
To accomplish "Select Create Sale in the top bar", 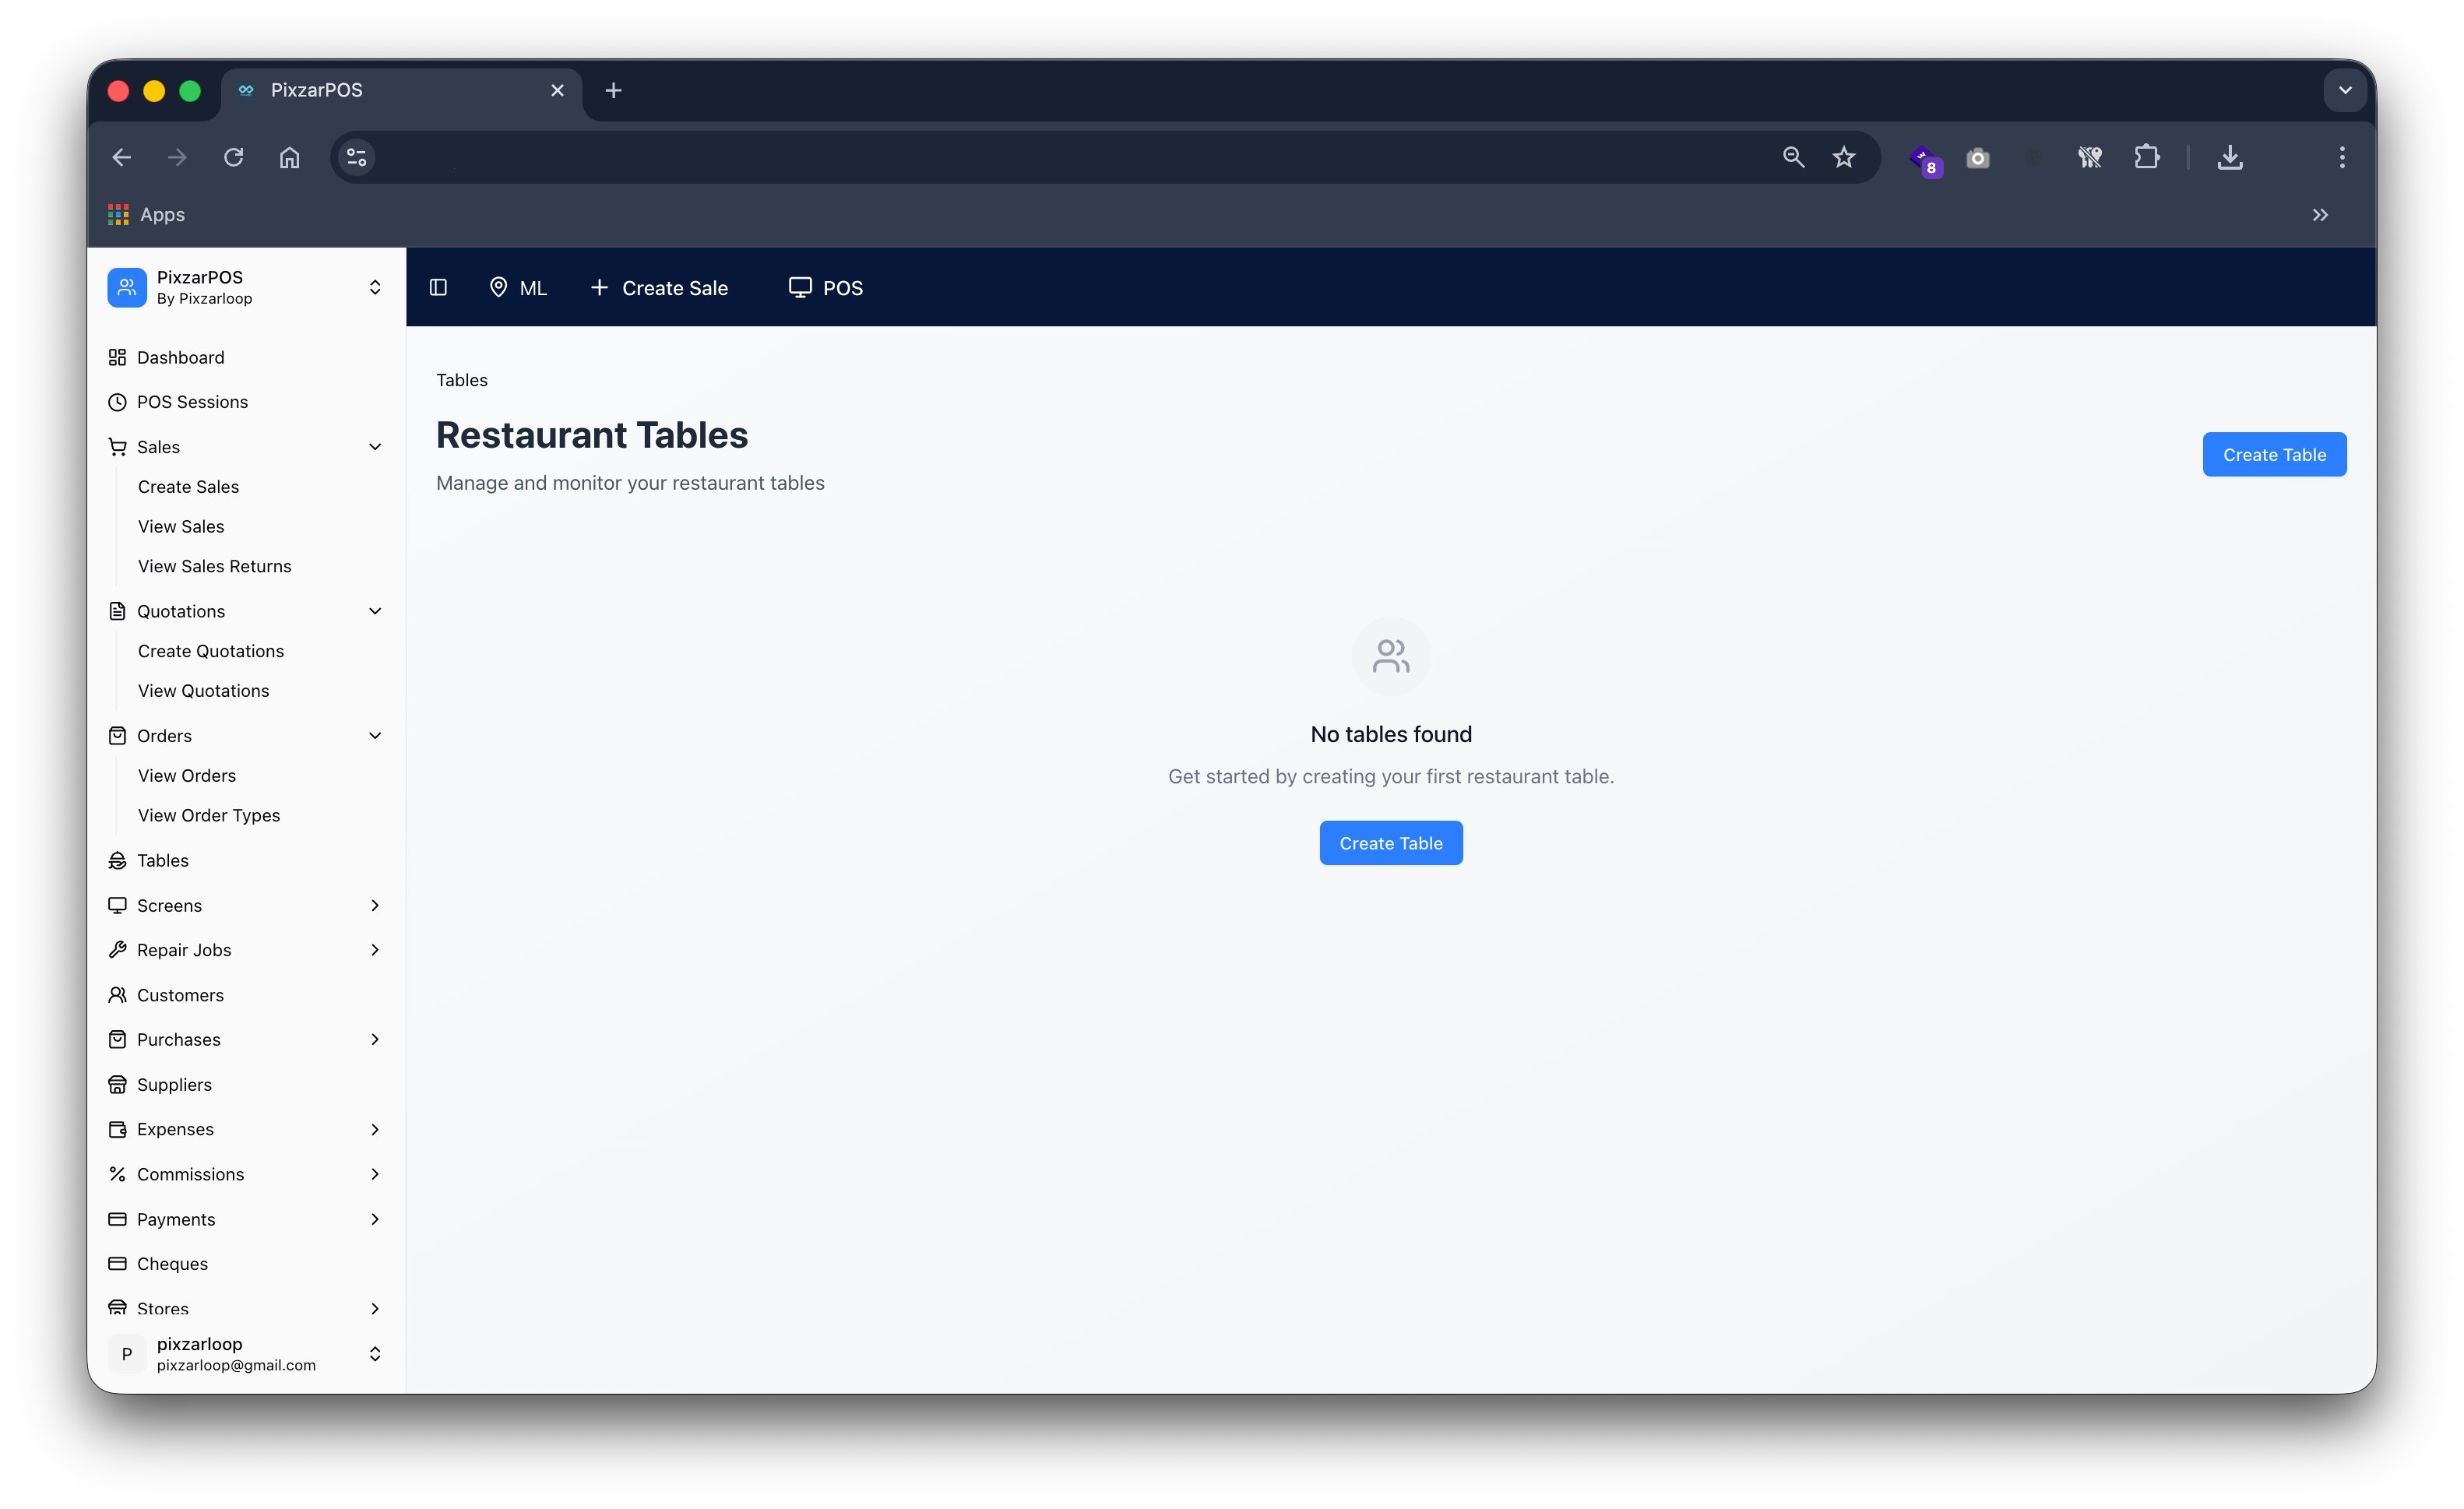I will (x=660, y=287).
